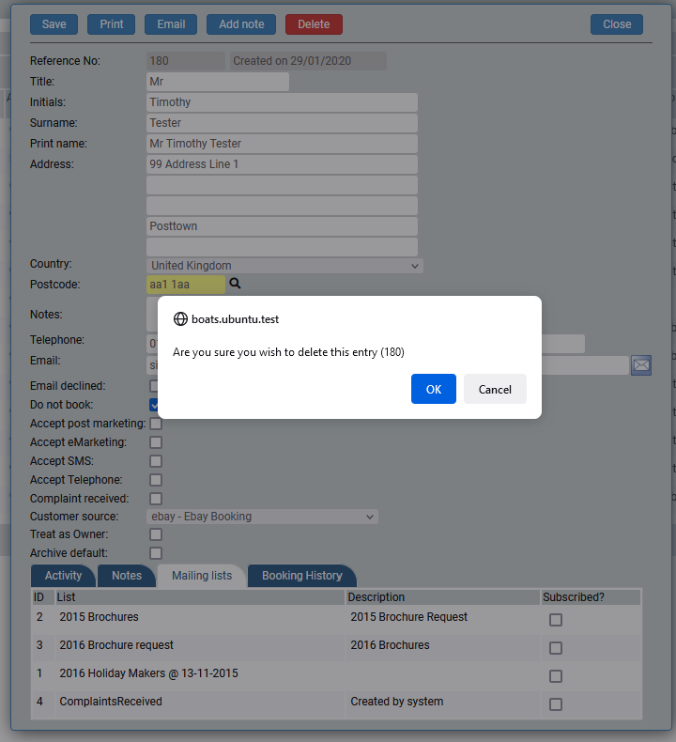Screen dimensions: 676x742
Task: Toggle the Accept eMarketing checkbox
Action: point(156,442)
